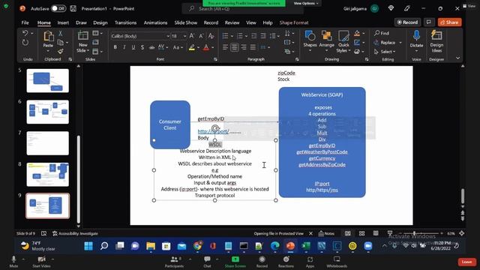Open Zoom Whiteboards
Image resolution: width=480 pixels, height=270 pixels.
click(x=337, y=262)
